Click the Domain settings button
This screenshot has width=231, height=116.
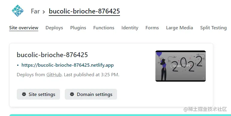[91, 94]
